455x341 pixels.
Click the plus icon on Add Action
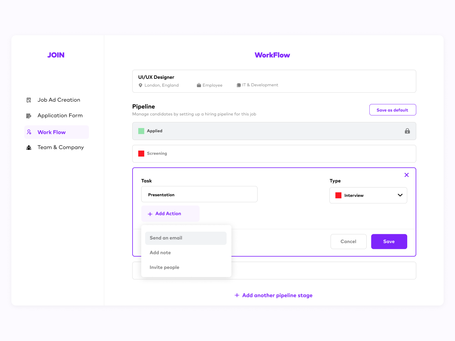150,213
